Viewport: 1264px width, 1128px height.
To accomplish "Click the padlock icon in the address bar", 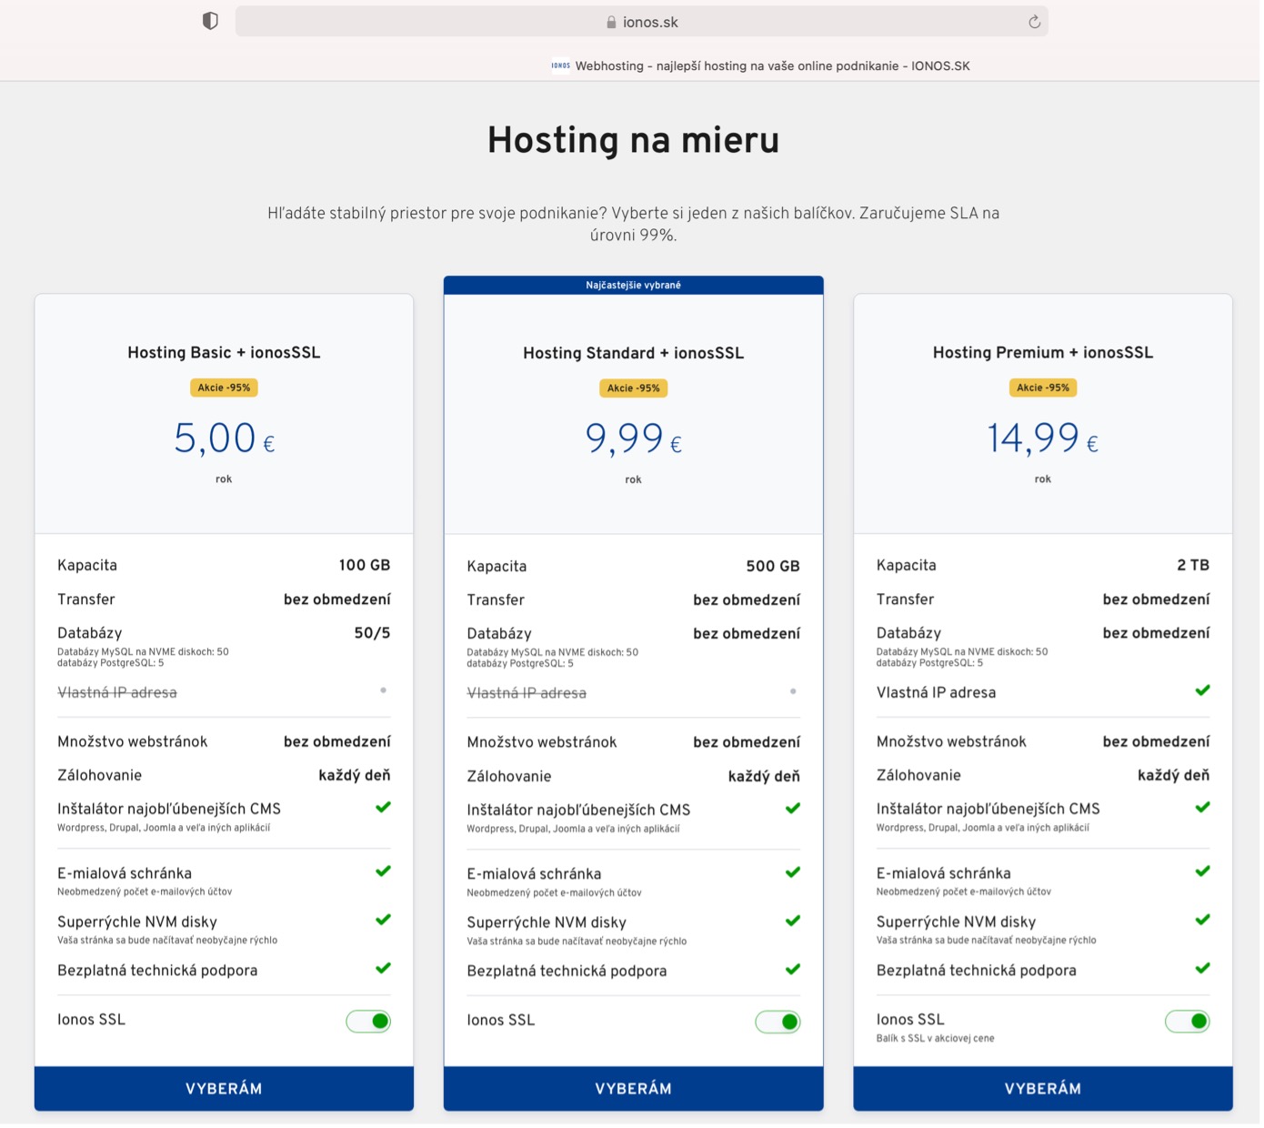I will coord(613,21).
